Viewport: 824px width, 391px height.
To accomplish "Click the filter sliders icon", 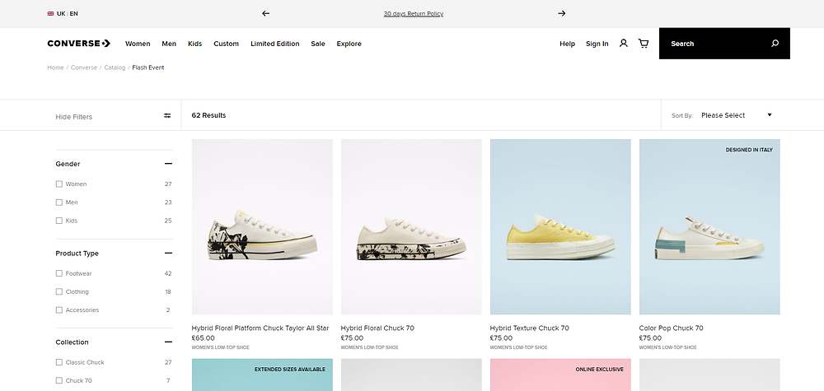I will [x=167, y=116].
